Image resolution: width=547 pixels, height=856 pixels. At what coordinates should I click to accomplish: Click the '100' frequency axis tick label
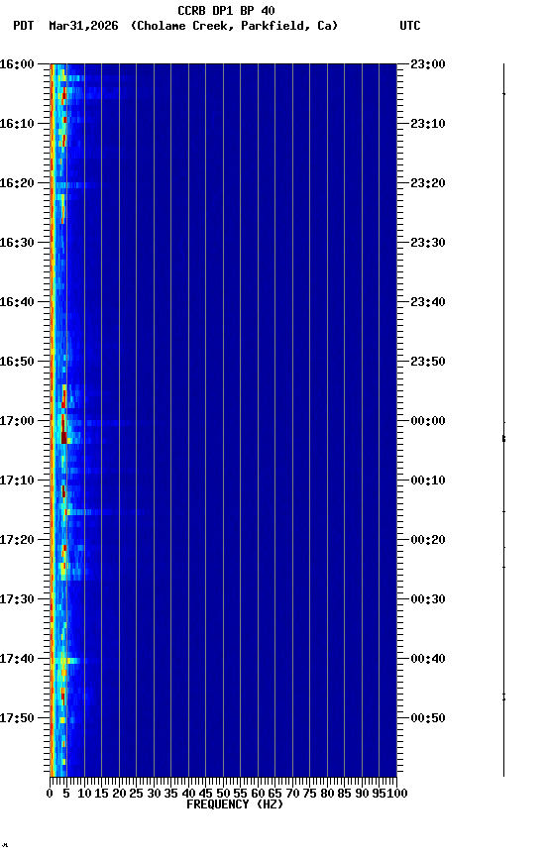click(x=397, y=795)
